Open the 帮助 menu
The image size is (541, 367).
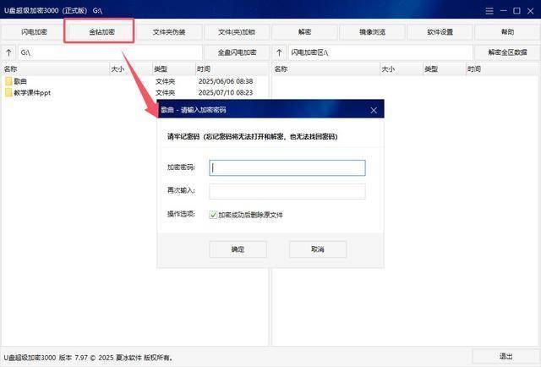[x=507, y=32]
